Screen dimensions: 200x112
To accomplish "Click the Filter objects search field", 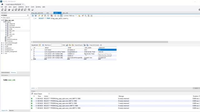I will pyautogui.click(x=16, y=18).
